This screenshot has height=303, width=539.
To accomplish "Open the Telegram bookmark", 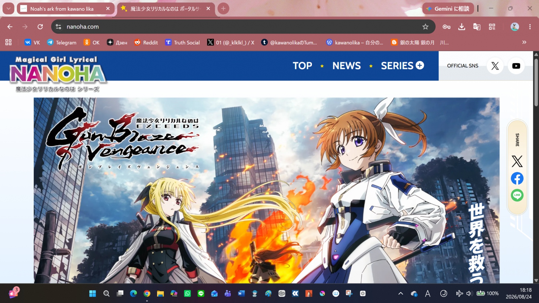I will click(62, 42).
